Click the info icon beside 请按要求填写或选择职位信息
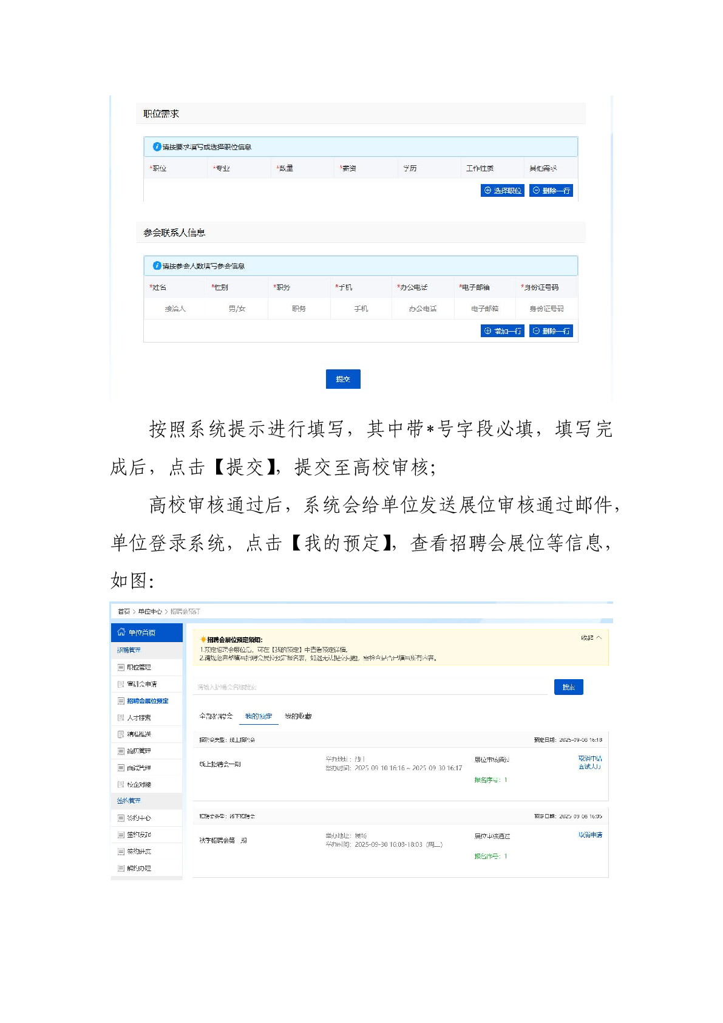The image size is (723, 1023). pos(157,146)
